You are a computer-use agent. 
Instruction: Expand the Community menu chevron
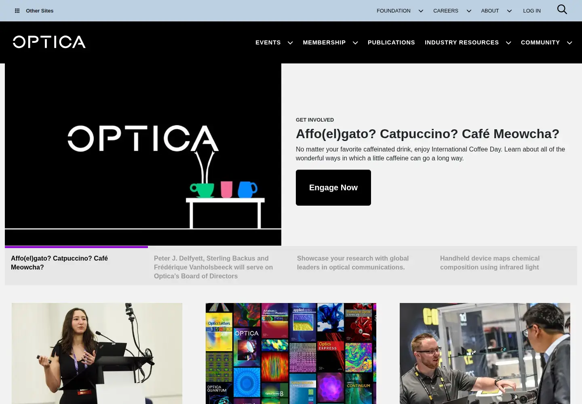[x=569, y=43]
